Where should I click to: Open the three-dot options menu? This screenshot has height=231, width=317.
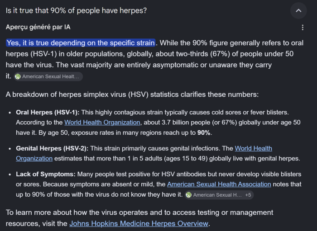pyautogui.click(x=303, y=28)
